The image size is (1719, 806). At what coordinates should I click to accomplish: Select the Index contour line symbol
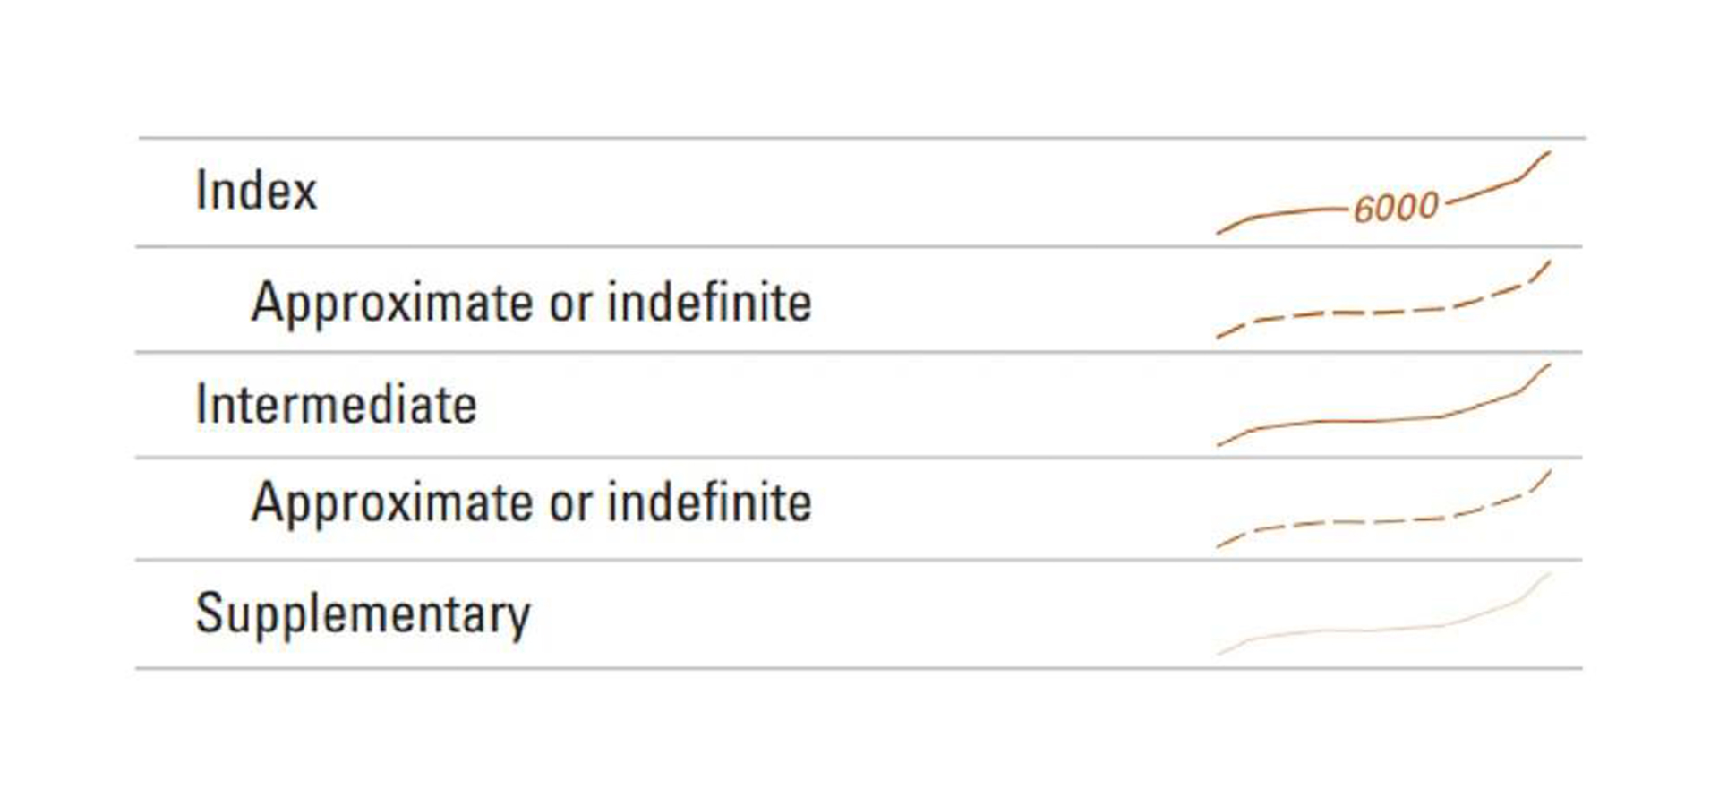[x=1383, y=193]
